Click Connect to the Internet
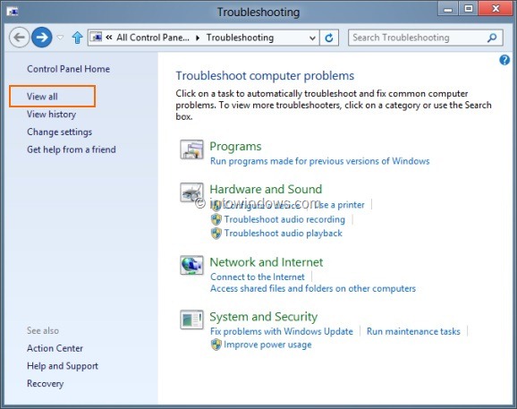The height and width of the screenshot is (409, 517). (x=258, y=277)
